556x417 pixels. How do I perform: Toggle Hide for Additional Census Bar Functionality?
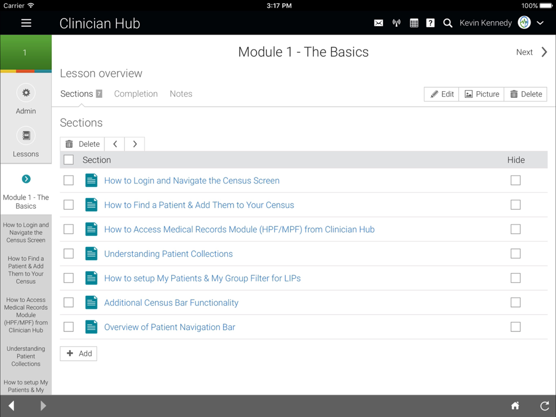click(x=515, y=302)
